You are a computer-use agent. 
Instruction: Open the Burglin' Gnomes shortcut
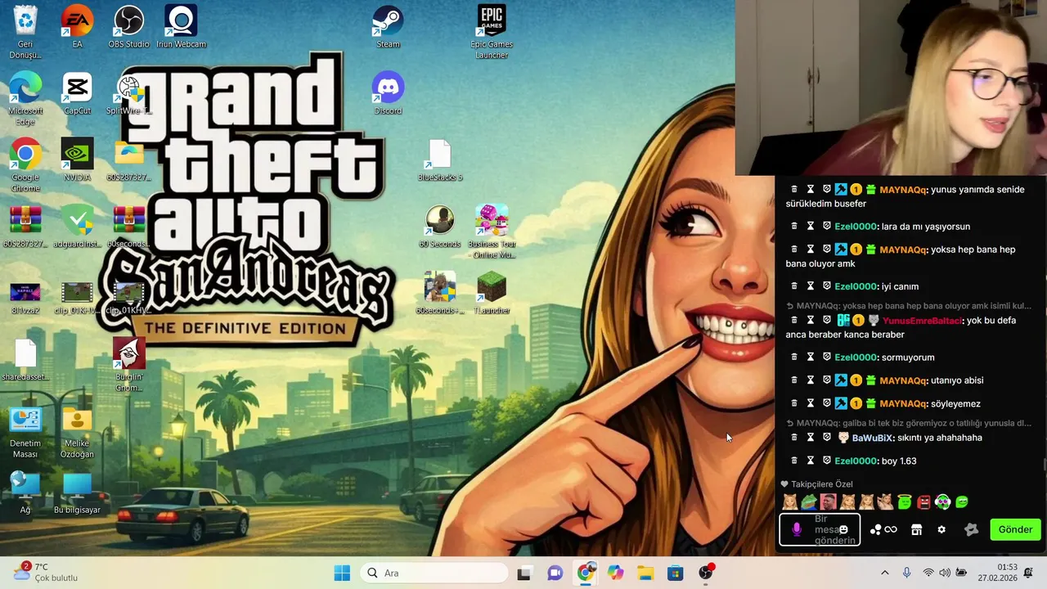point(128,365)
